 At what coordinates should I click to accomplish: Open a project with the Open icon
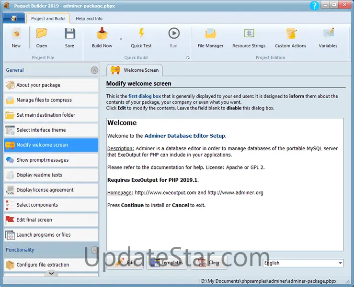[x=42, y=37]
